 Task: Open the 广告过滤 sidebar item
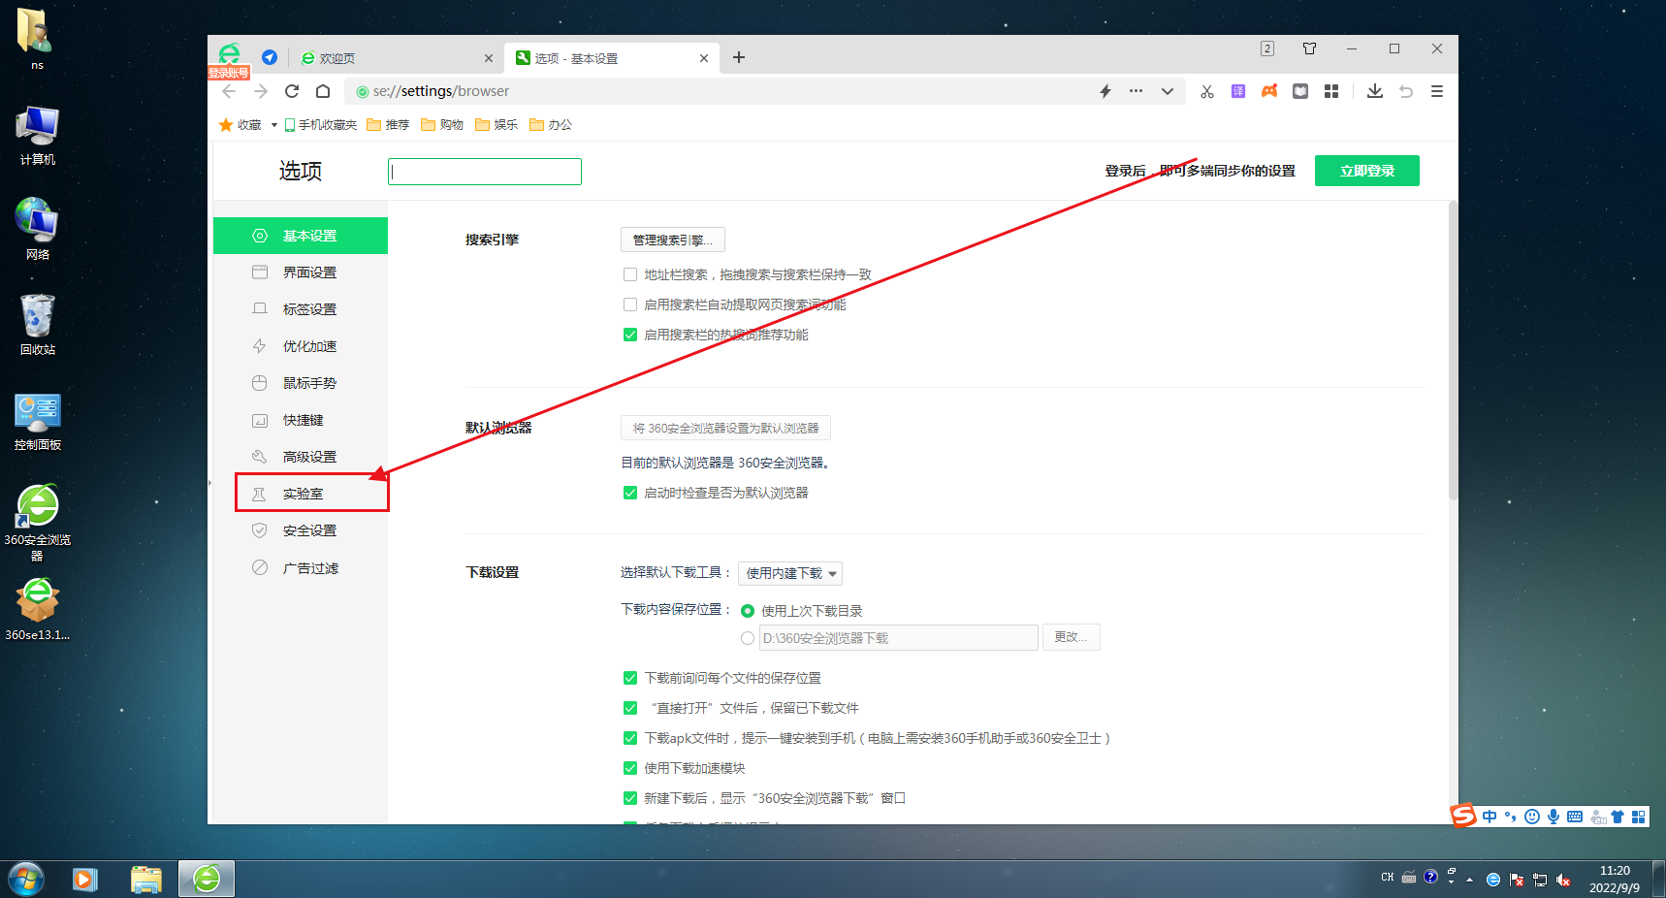(x=301, y=568)
